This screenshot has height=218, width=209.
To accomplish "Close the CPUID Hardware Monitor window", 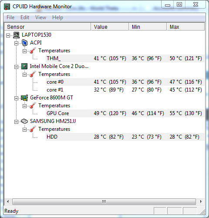I will pyautogui.click(x=196, y=5).
